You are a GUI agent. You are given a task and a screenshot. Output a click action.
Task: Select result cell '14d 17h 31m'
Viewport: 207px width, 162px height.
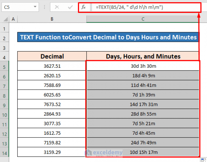point(143,104)
